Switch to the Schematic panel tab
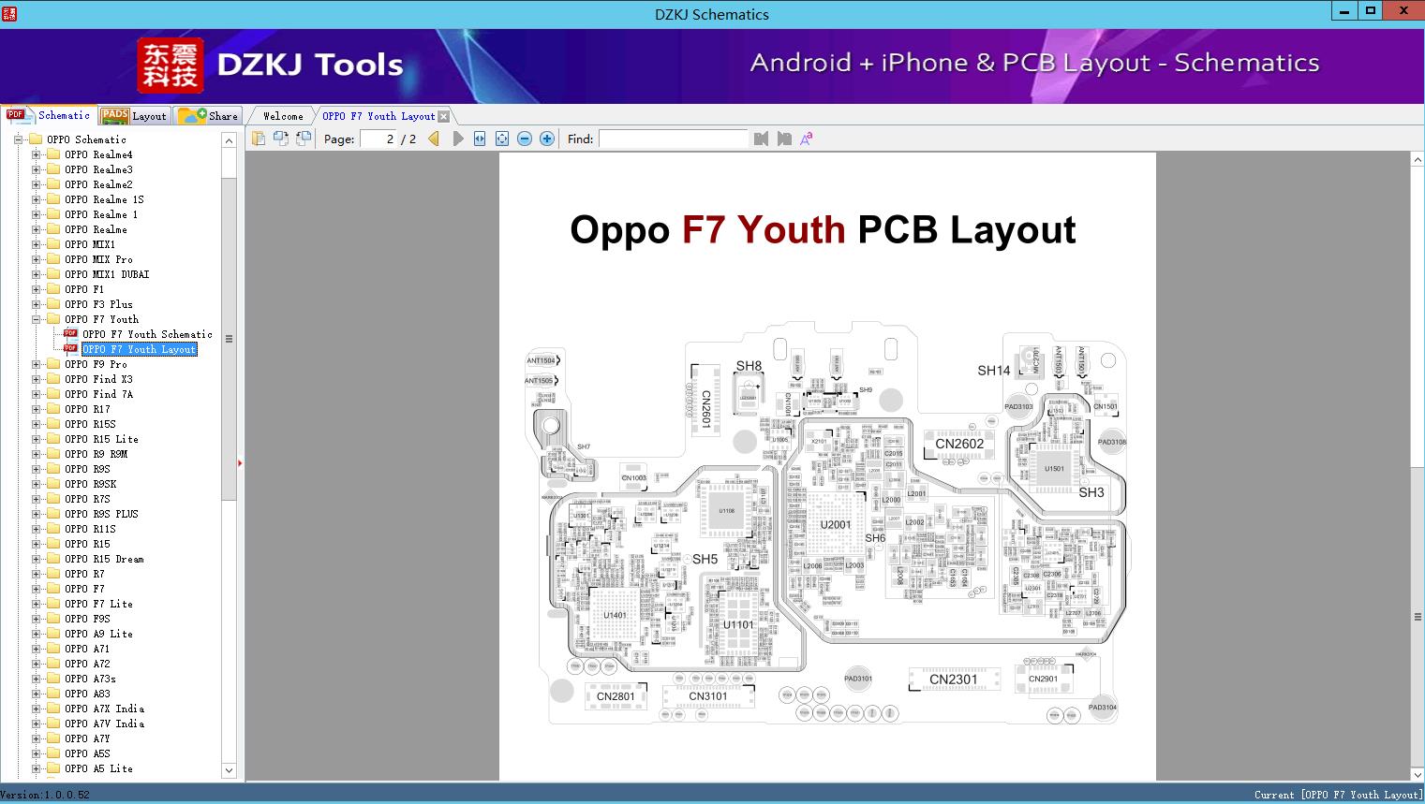 tap(49, 115)
